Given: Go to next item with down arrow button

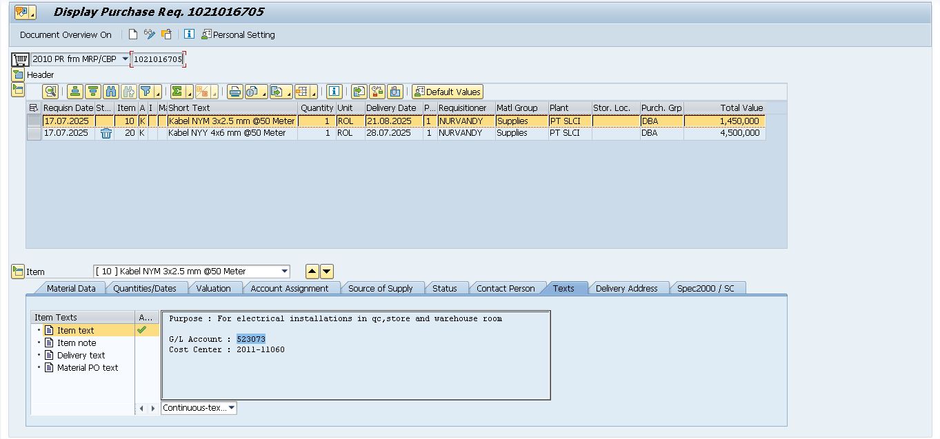Looking at the screenshot, I should (327, 272).
